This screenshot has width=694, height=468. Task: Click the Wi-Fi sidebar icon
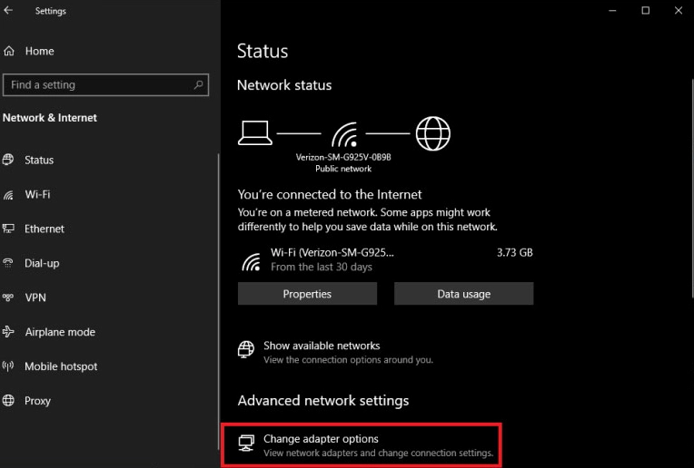[9, 195]
